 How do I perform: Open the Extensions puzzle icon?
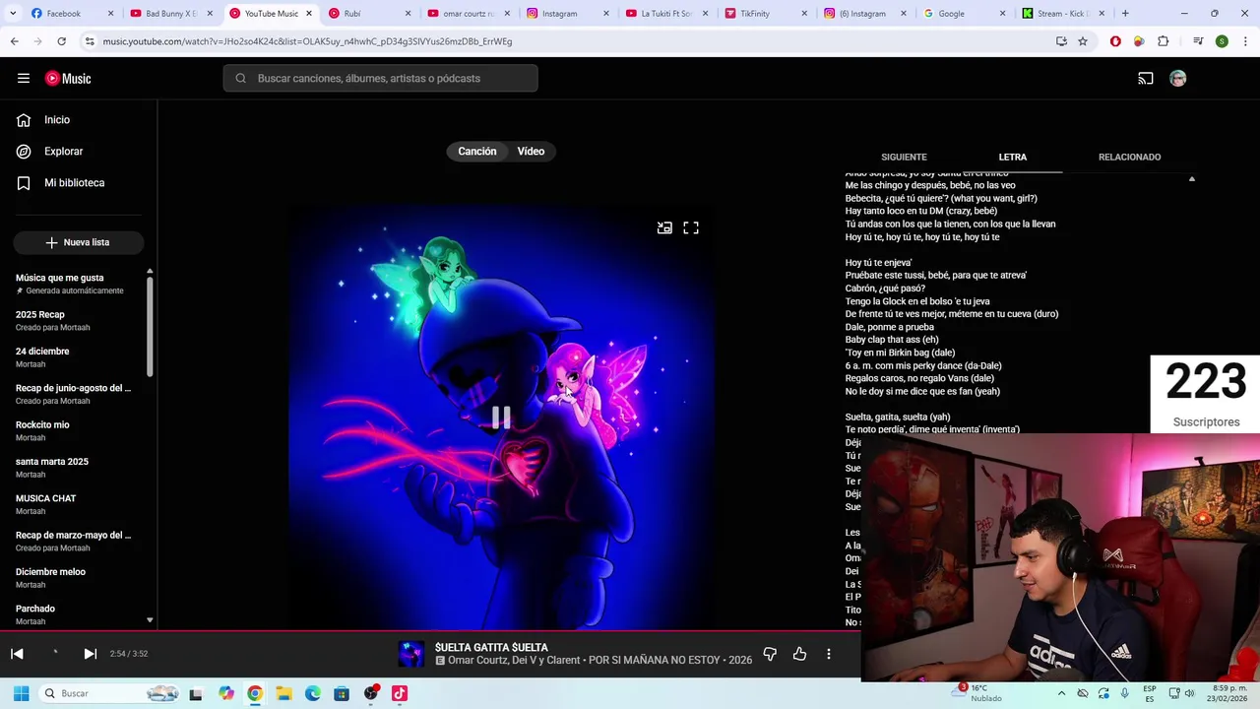point(1164,41)
